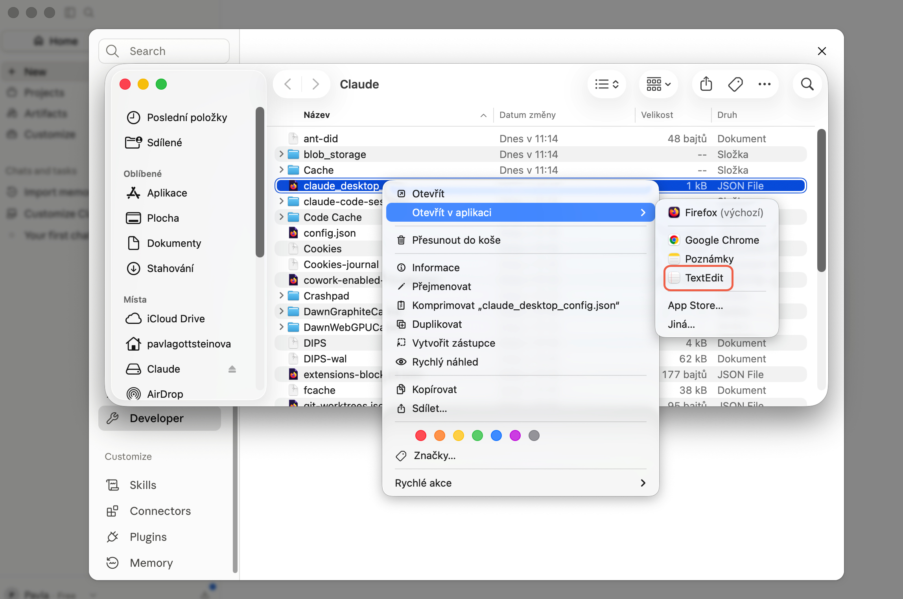Sort by the Velikost column header

tap(657, 115)
